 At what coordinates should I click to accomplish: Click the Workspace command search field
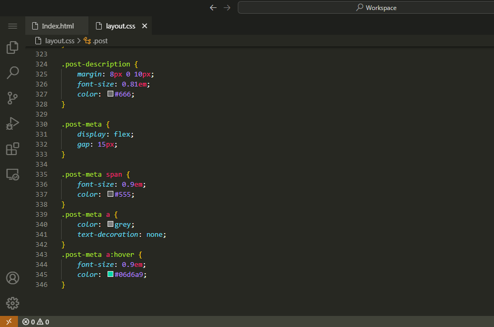point(366,7)
